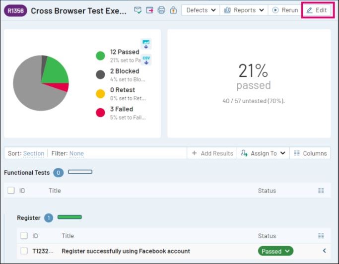
Task: Click the Section sort link
Action: tap(34, 153)
